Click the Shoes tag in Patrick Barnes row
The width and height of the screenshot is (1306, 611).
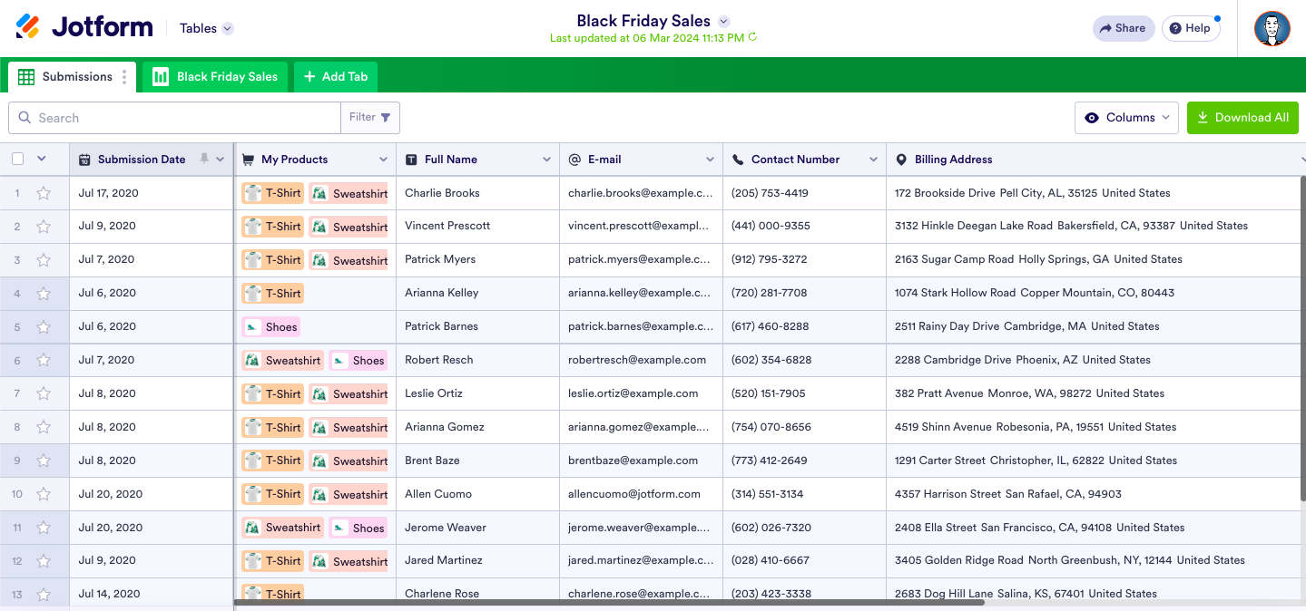(x=271, y=327)
